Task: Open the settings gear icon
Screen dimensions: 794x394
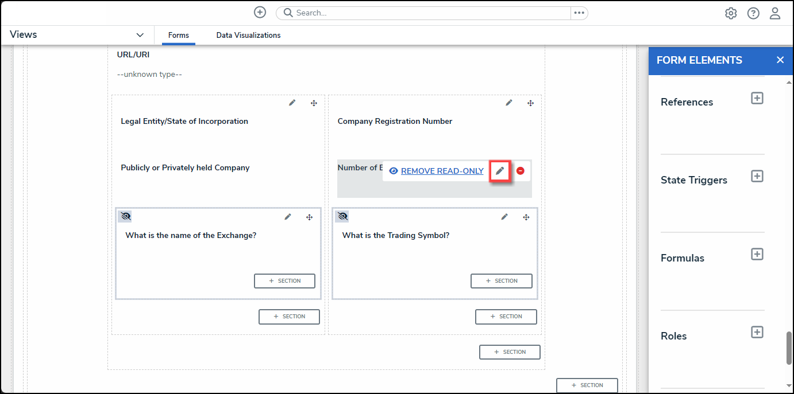Action: (x=731, y=13)
